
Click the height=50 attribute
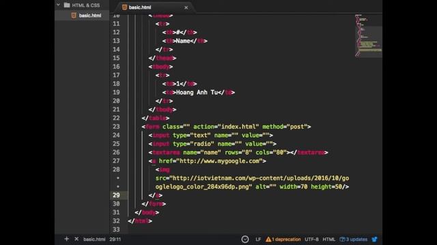coord(326,186)
